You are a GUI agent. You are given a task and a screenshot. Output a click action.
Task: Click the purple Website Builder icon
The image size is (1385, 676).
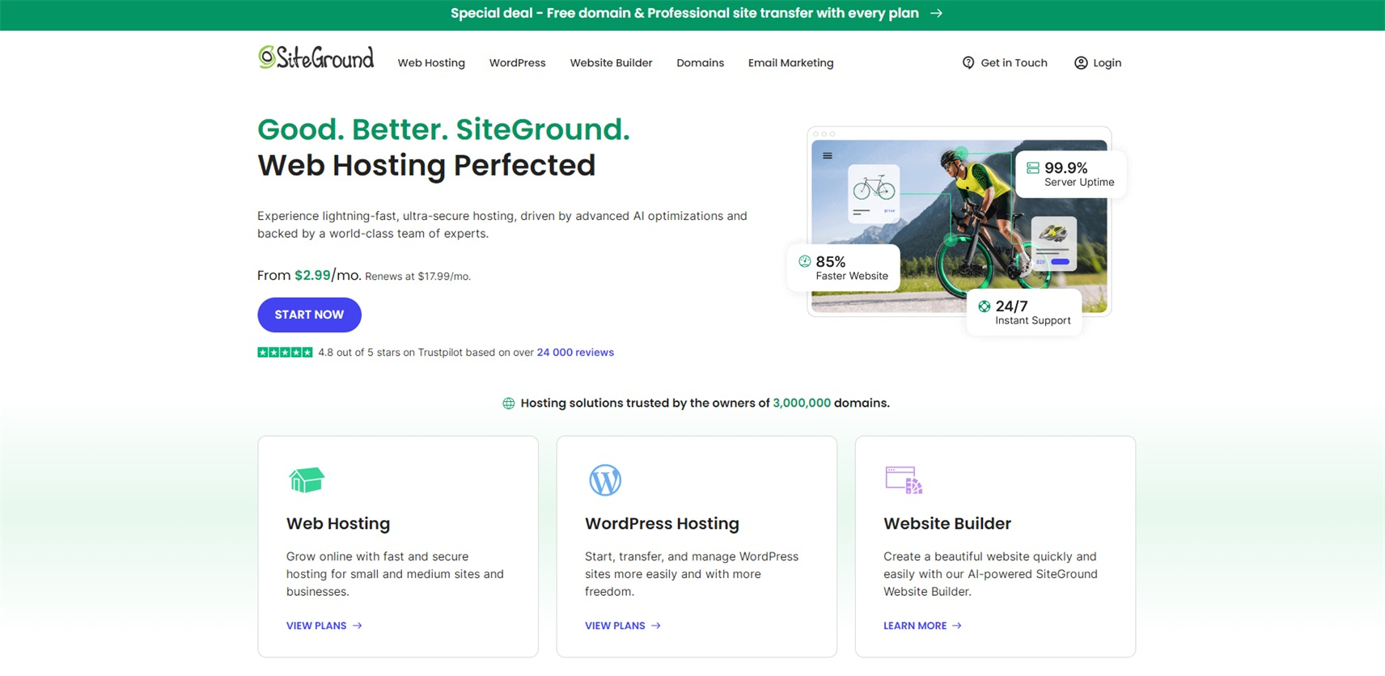coord(903,480)
